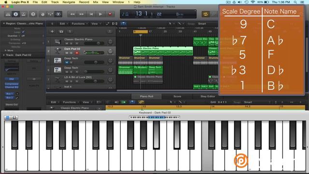This screenshot has height=174, width=309.
Task: Toggle the Loop checkbox in Region inspector
Action: tap(23, 32)
